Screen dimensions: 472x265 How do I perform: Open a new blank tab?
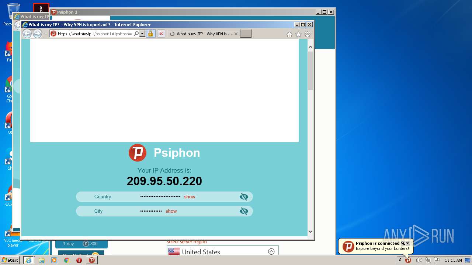tap(246, 34)
